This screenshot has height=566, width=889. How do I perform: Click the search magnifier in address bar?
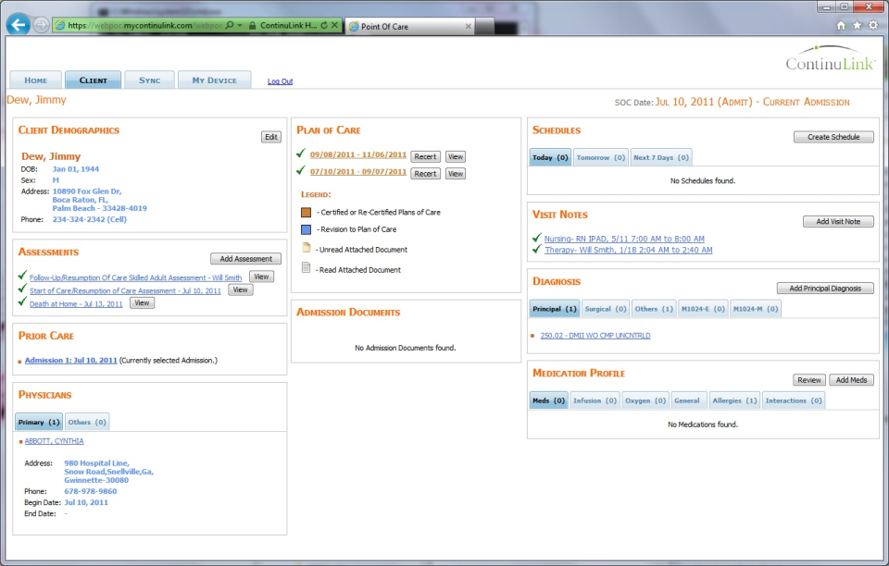click(x=230, y=26)
